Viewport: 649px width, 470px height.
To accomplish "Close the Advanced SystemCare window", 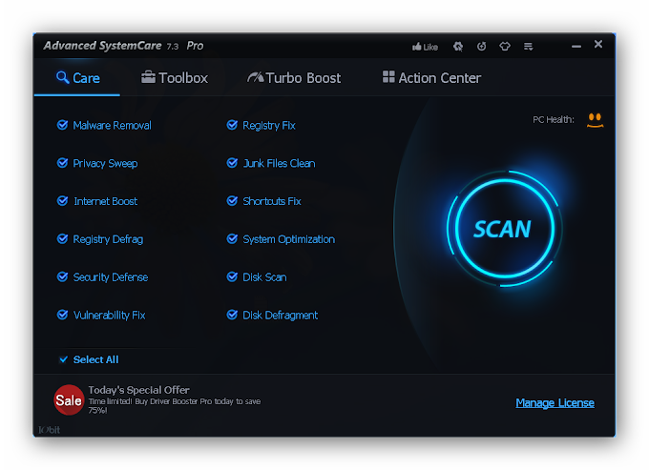I will (598, 44).
